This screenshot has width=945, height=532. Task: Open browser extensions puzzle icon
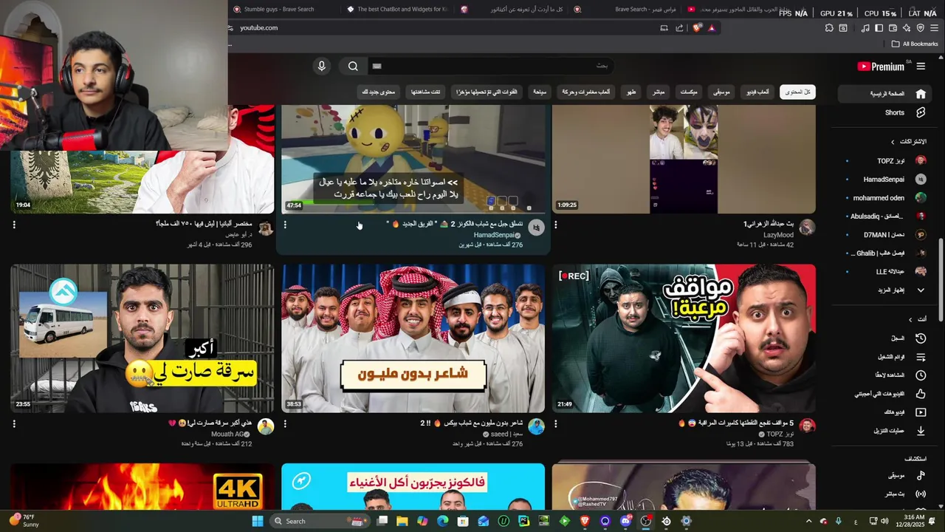tap(829, 27)
